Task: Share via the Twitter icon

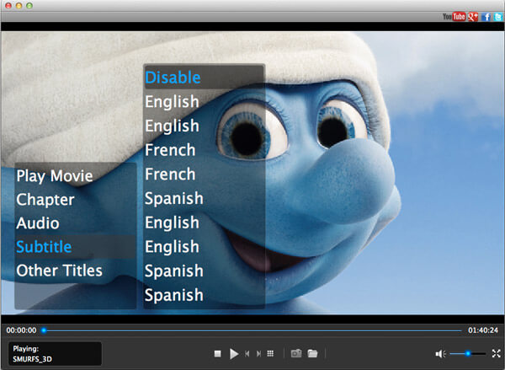Action: pyautogui.click(x=498, y=17)
